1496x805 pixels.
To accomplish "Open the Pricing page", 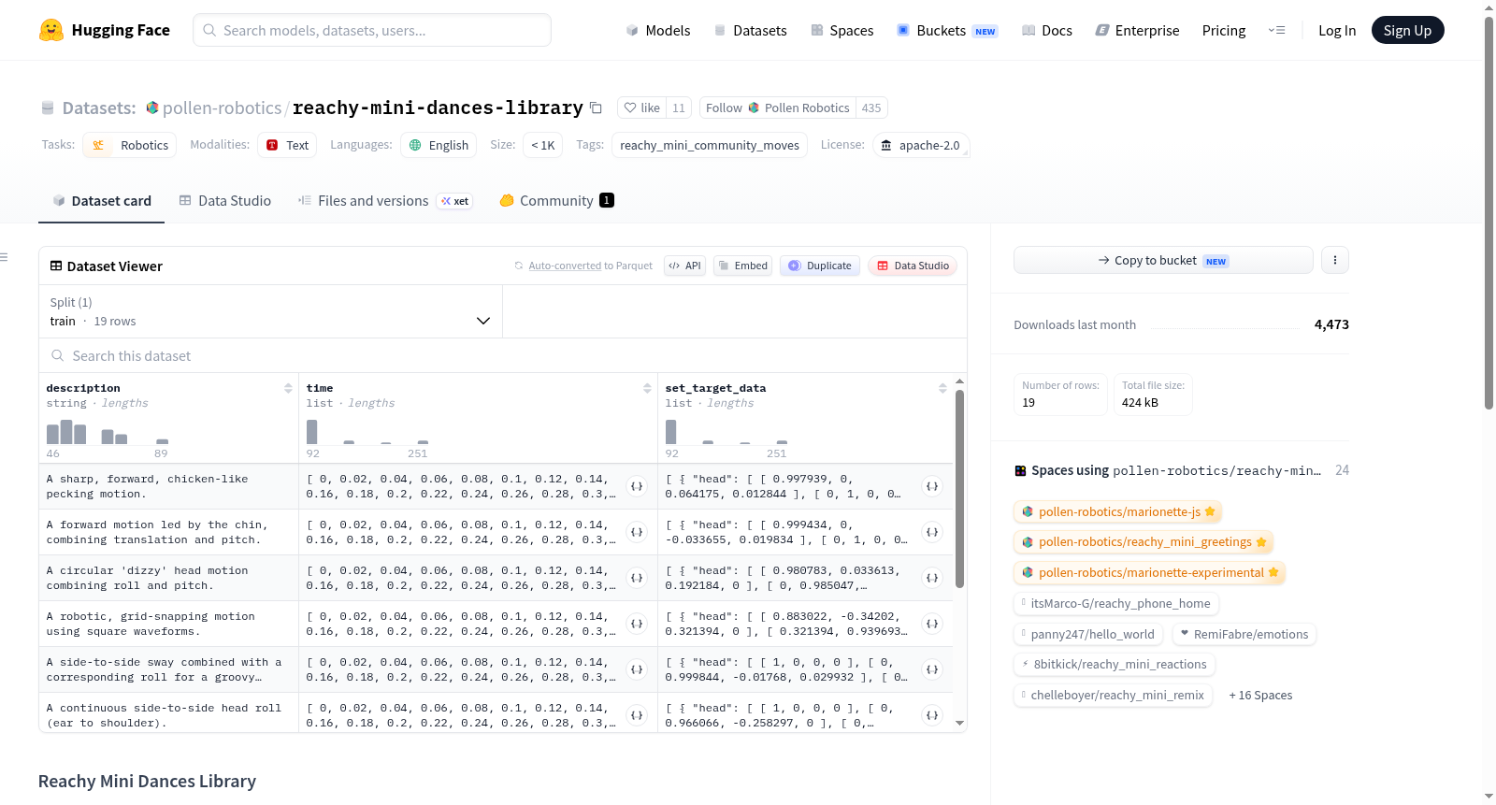I will 1224,30.
